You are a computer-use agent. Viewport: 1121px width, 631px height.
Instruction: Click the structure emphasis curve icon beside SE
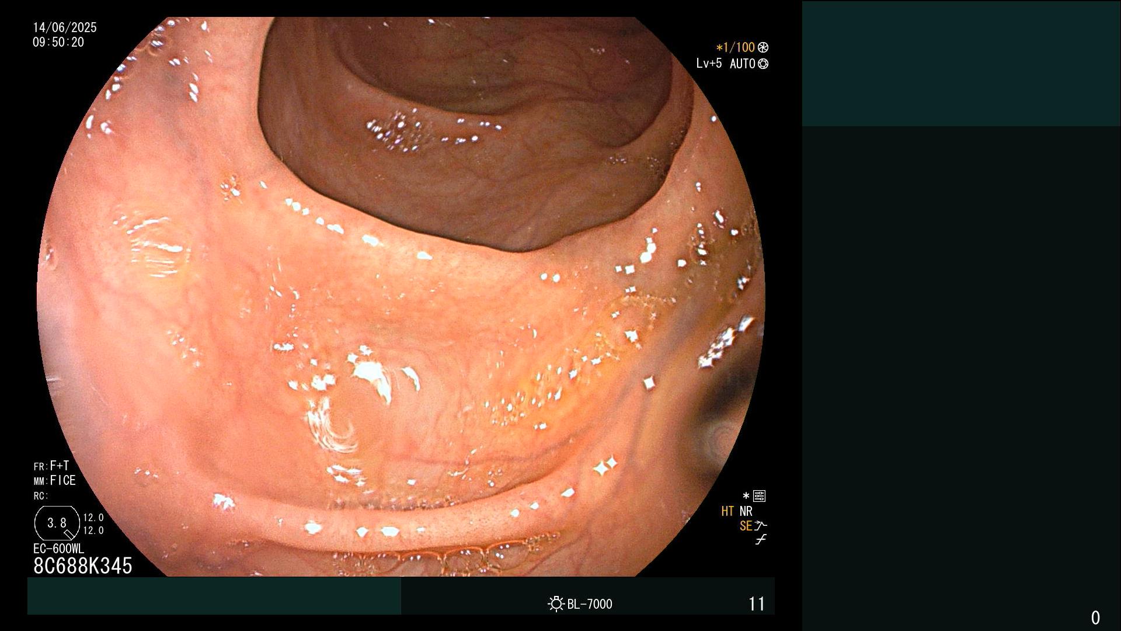(761, 526)
